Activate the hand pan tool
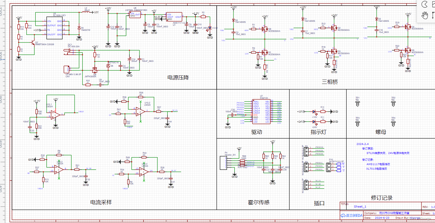435x223 pixels. click(425, 15)
